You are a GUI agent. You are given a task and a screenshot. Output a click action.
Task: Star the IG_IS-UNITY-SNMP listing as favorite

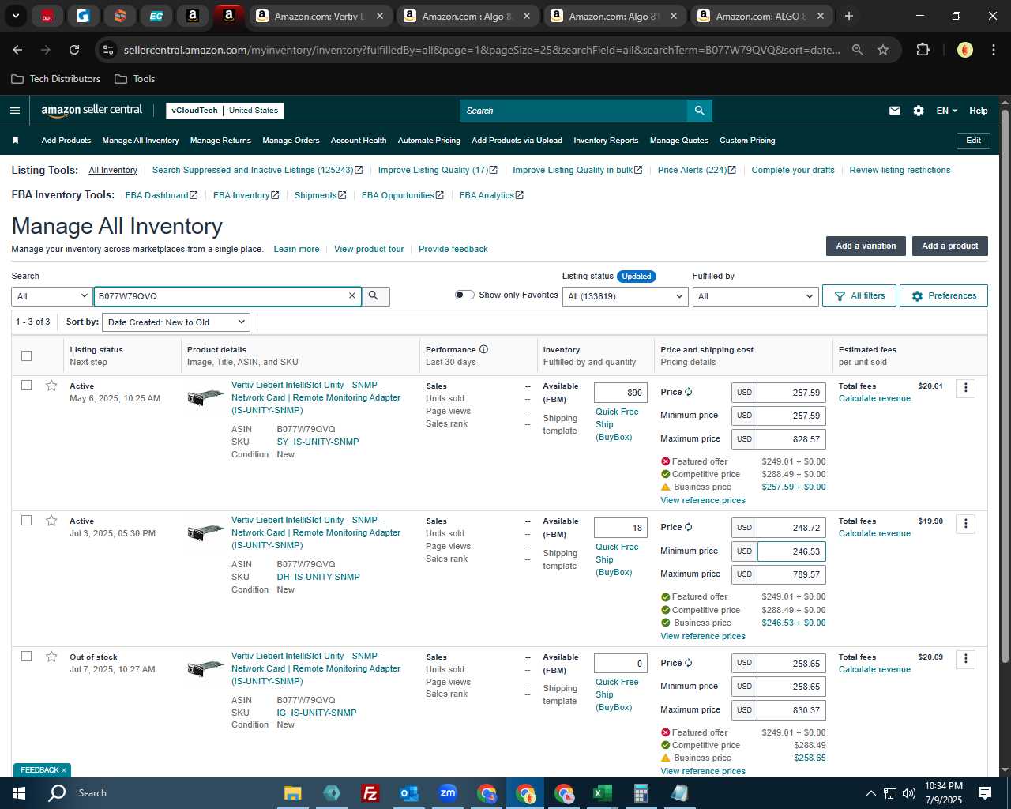coord(51,657)
